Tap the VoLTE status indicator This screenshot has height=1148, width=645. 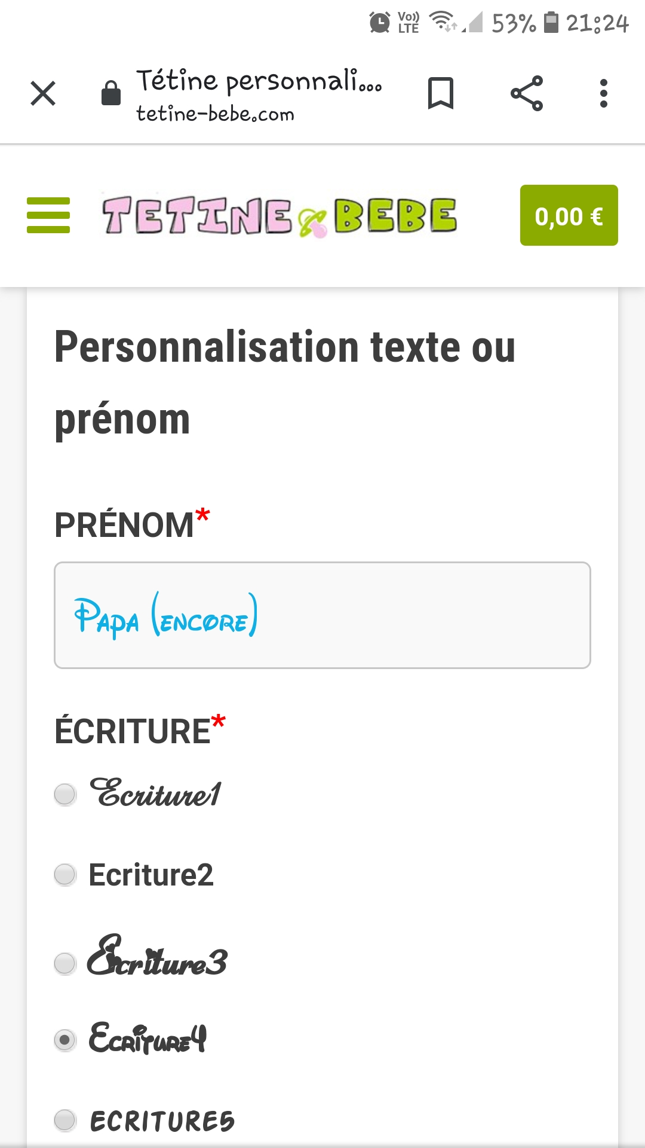click(408, 23)
